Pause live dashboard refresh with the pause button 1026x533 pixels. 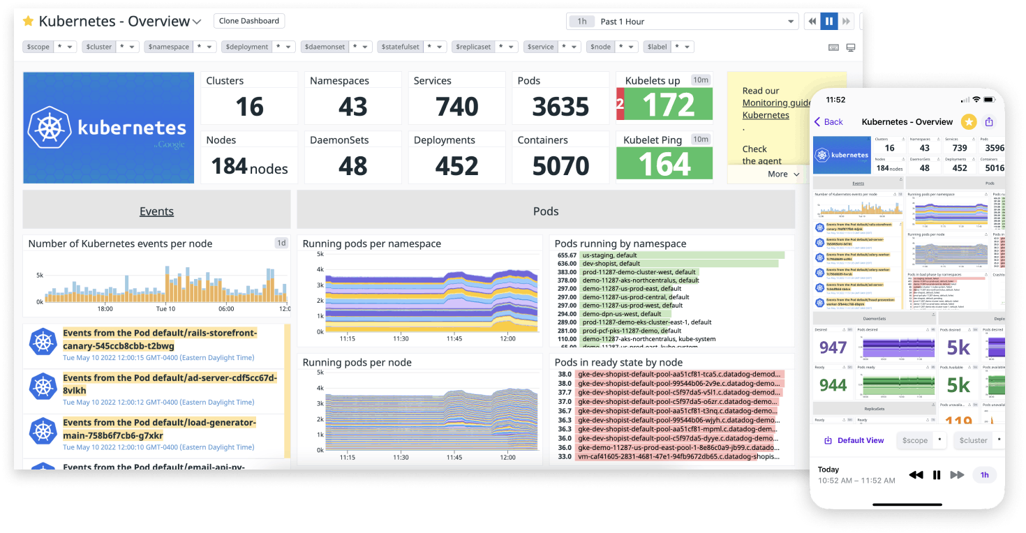click(828, 21)
